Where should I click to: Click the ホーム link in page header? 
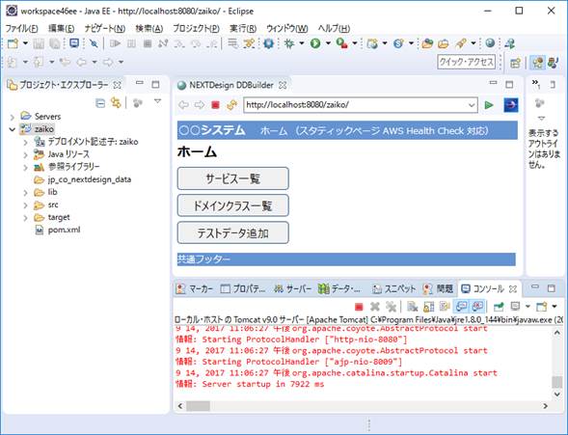point(274,131)
